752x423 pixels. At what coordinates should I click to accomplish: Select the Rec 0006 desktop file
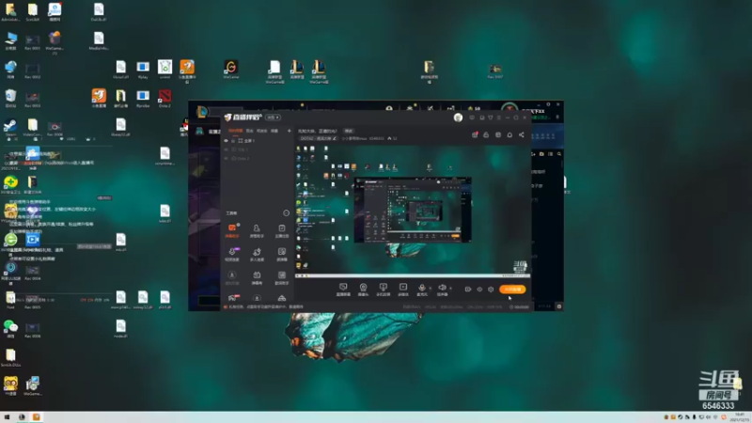pyautogui.click(x=32, y=329)
